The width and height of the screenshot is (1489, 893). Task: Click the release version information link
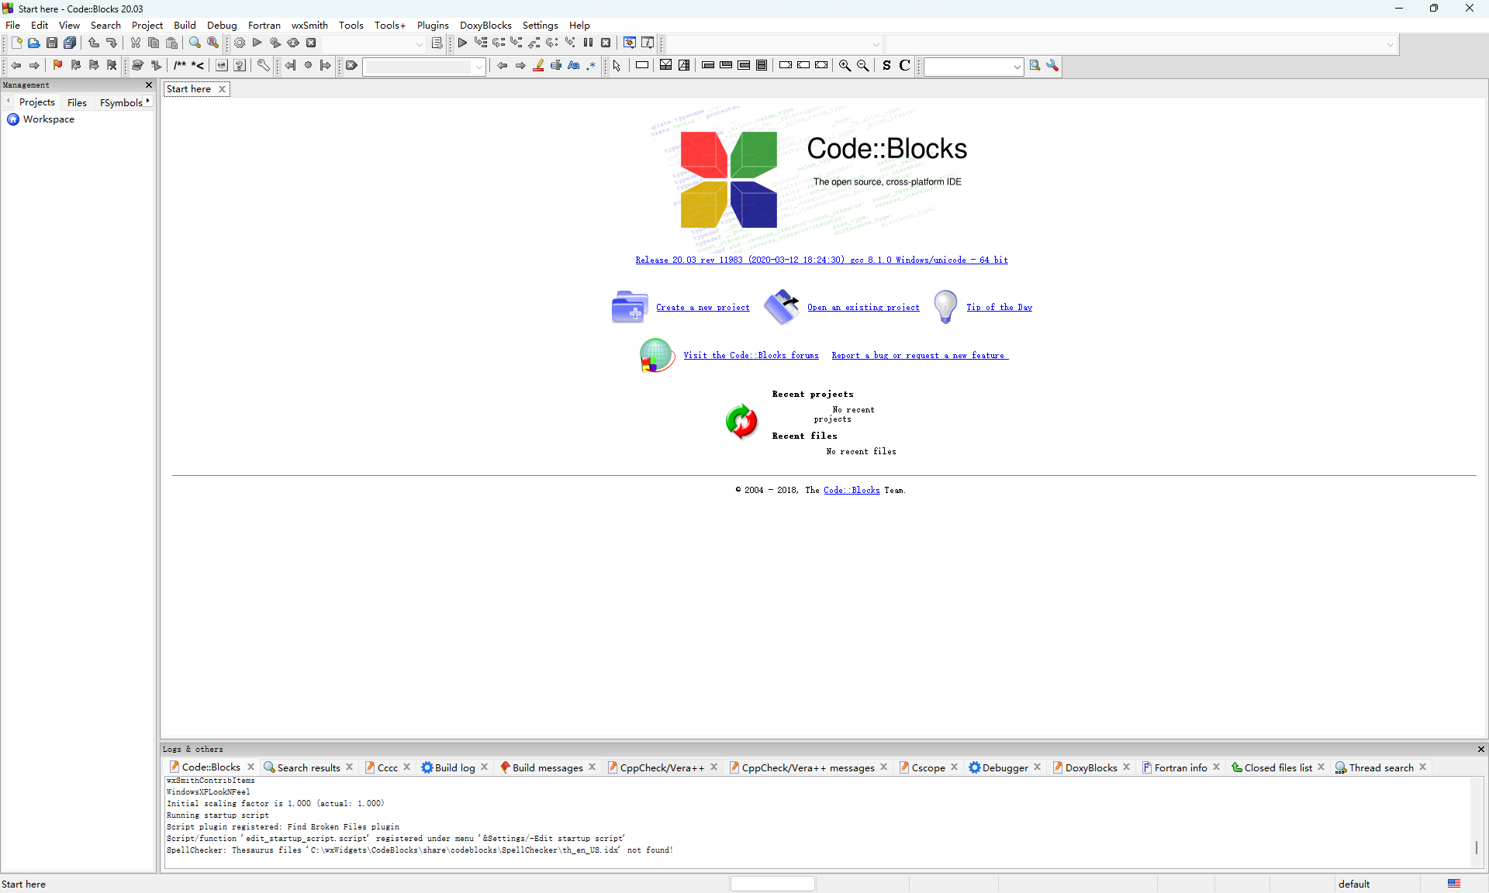tap(821, 260)
